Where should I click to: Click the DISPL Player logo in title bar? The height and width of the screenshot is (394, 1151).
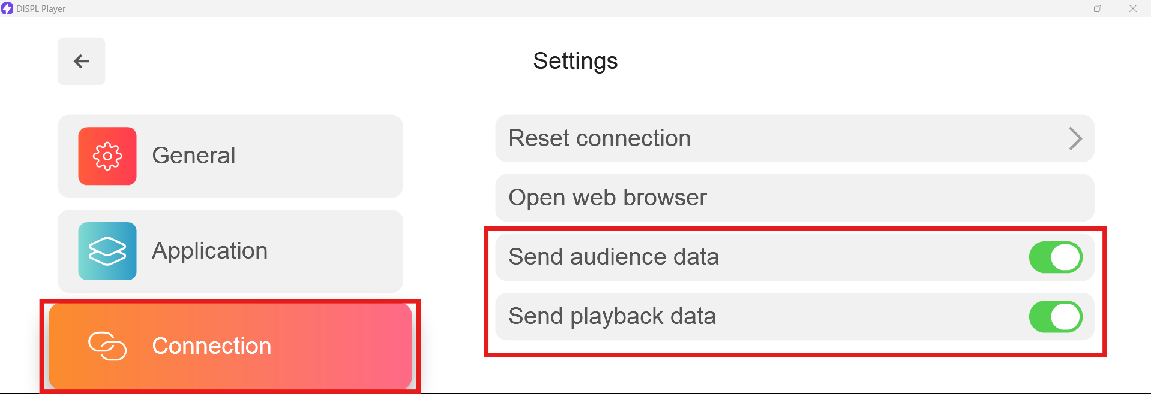point(7,8)
